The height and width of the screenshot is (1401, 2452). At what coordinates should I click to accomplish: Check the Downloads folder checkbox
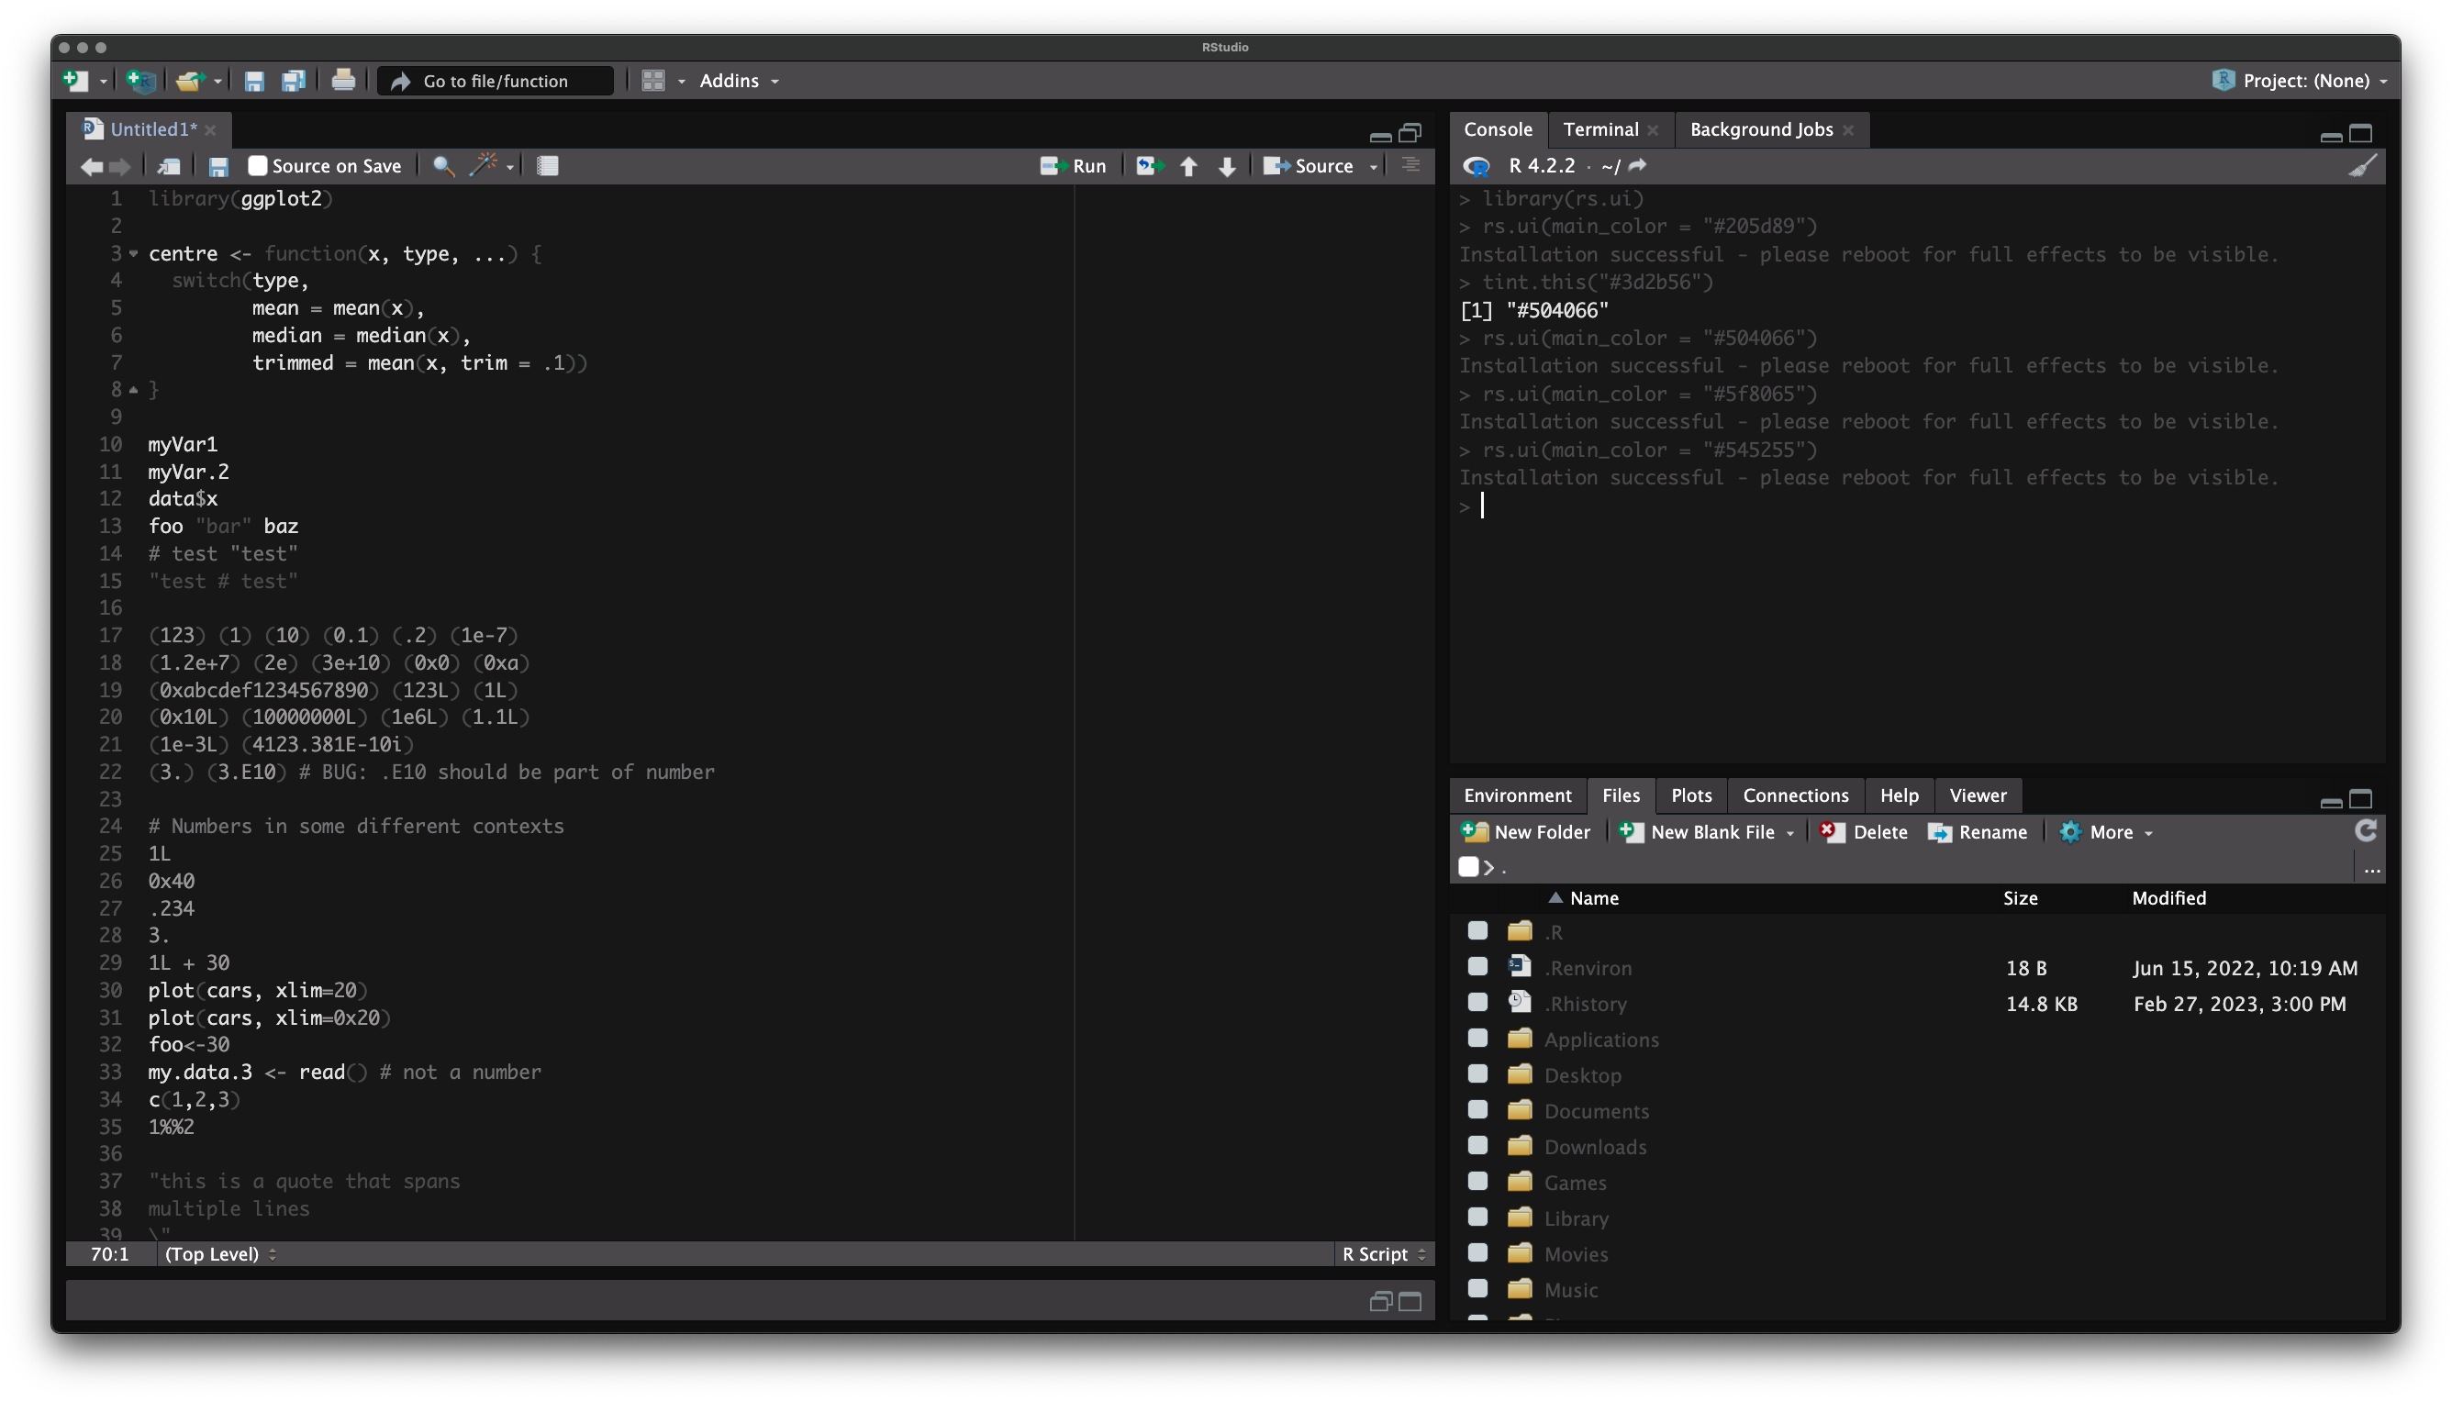(1477, 1145)
